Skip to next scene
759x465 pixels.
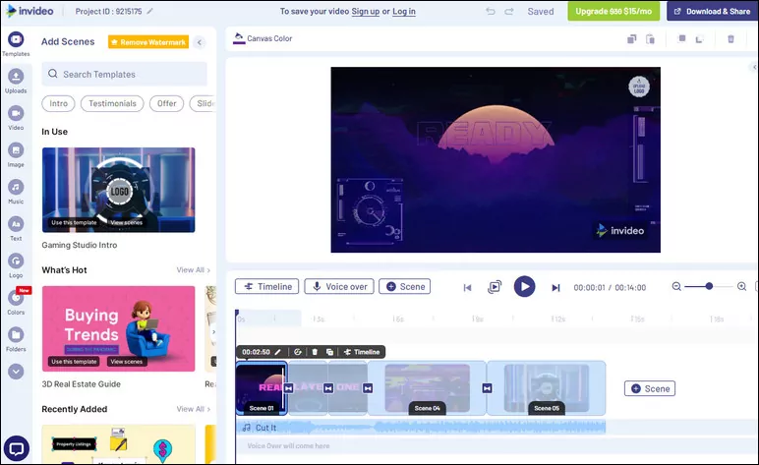555,287
